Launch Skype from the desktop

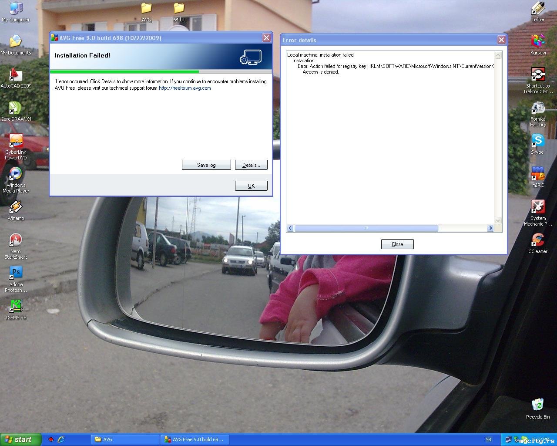538,144
